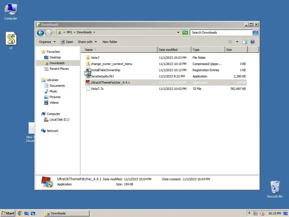This screenshot has height=217, width=289.
Task: Create a New folder
Action: click(x=110, y=42)
